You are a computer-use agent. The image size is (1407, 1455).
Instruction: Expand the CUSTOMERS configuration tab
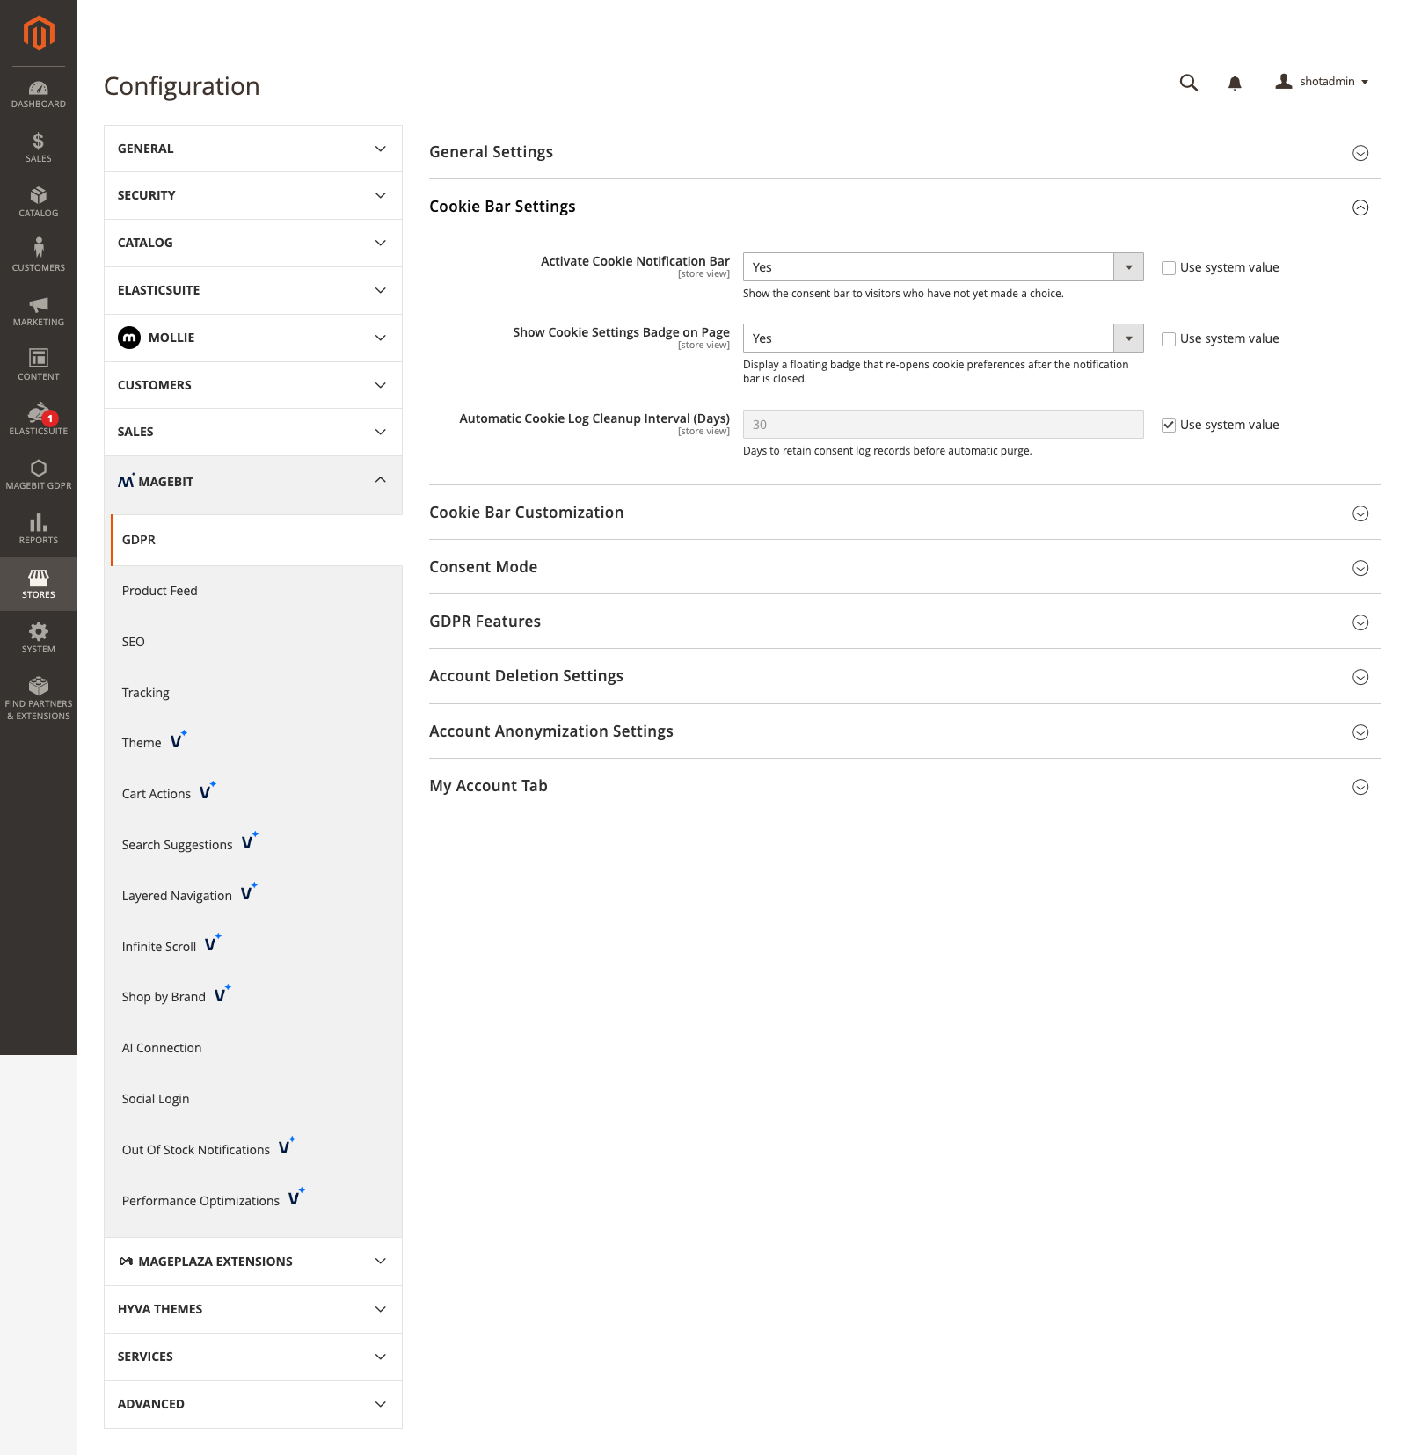[253, 385]
